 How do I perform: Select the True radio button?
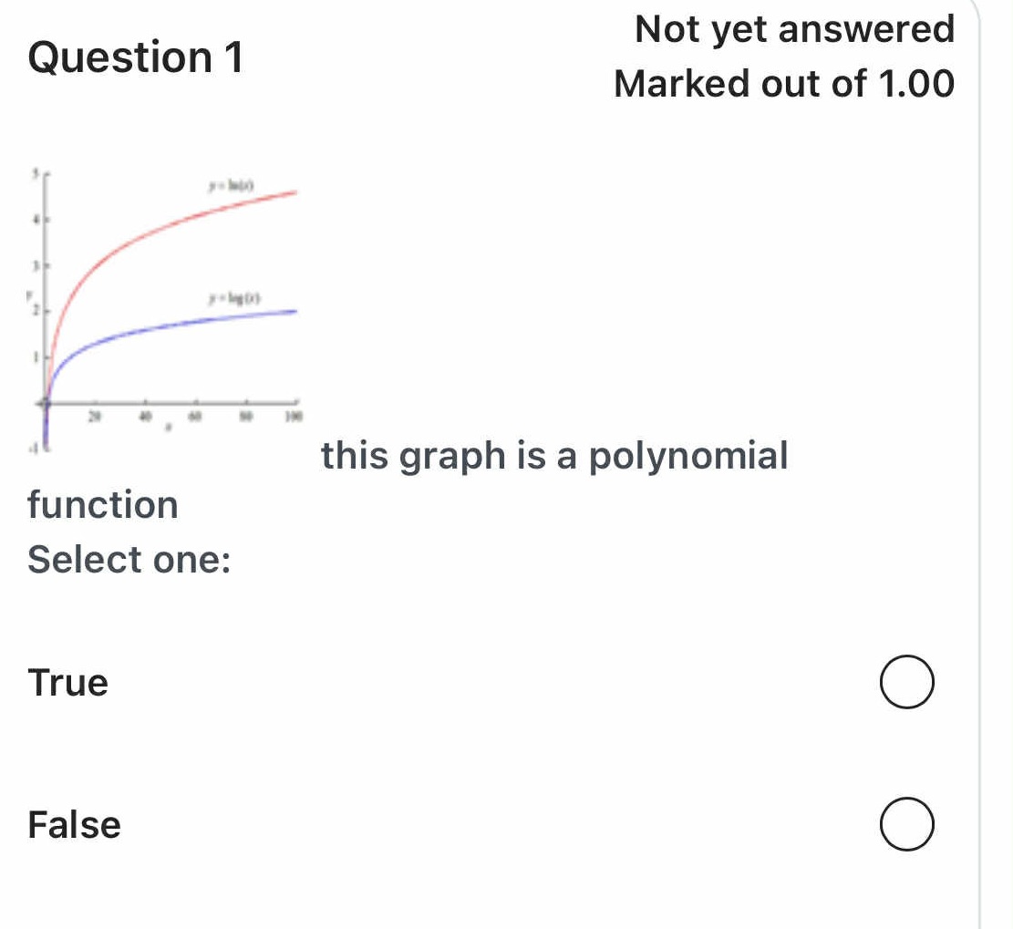908,680
